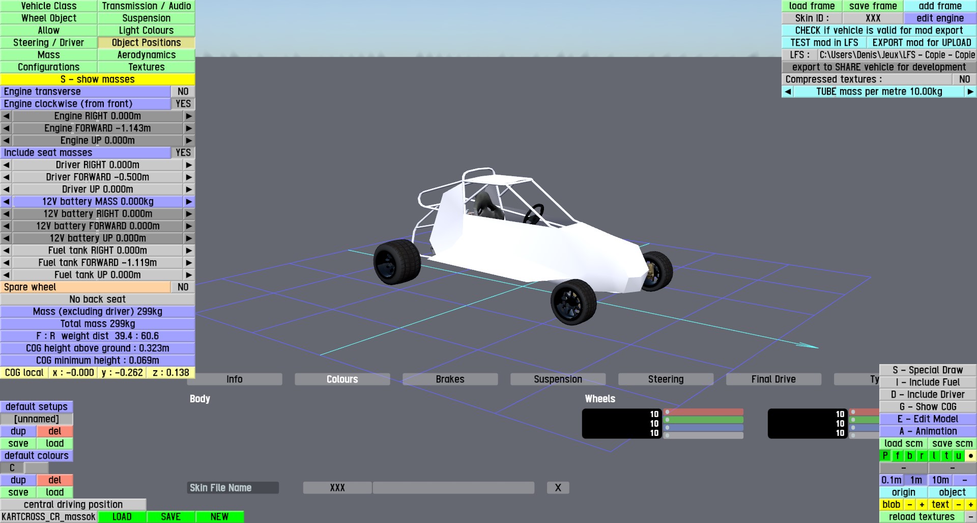Image resolution: width=977 pixels, height=523 pixels.
Task: Increase 12V battery MASS right arrow
Action: 189,202
